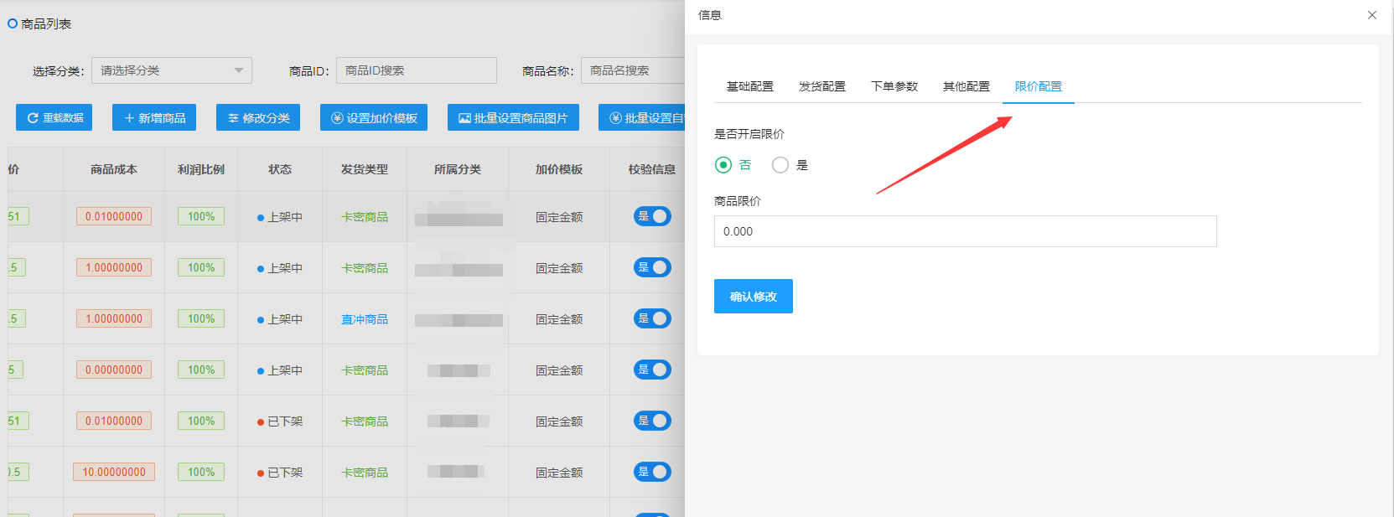Screen dimensions: 1394x517
Task: Click the 批量设置商品图片 button
Action: pos(513,118)
